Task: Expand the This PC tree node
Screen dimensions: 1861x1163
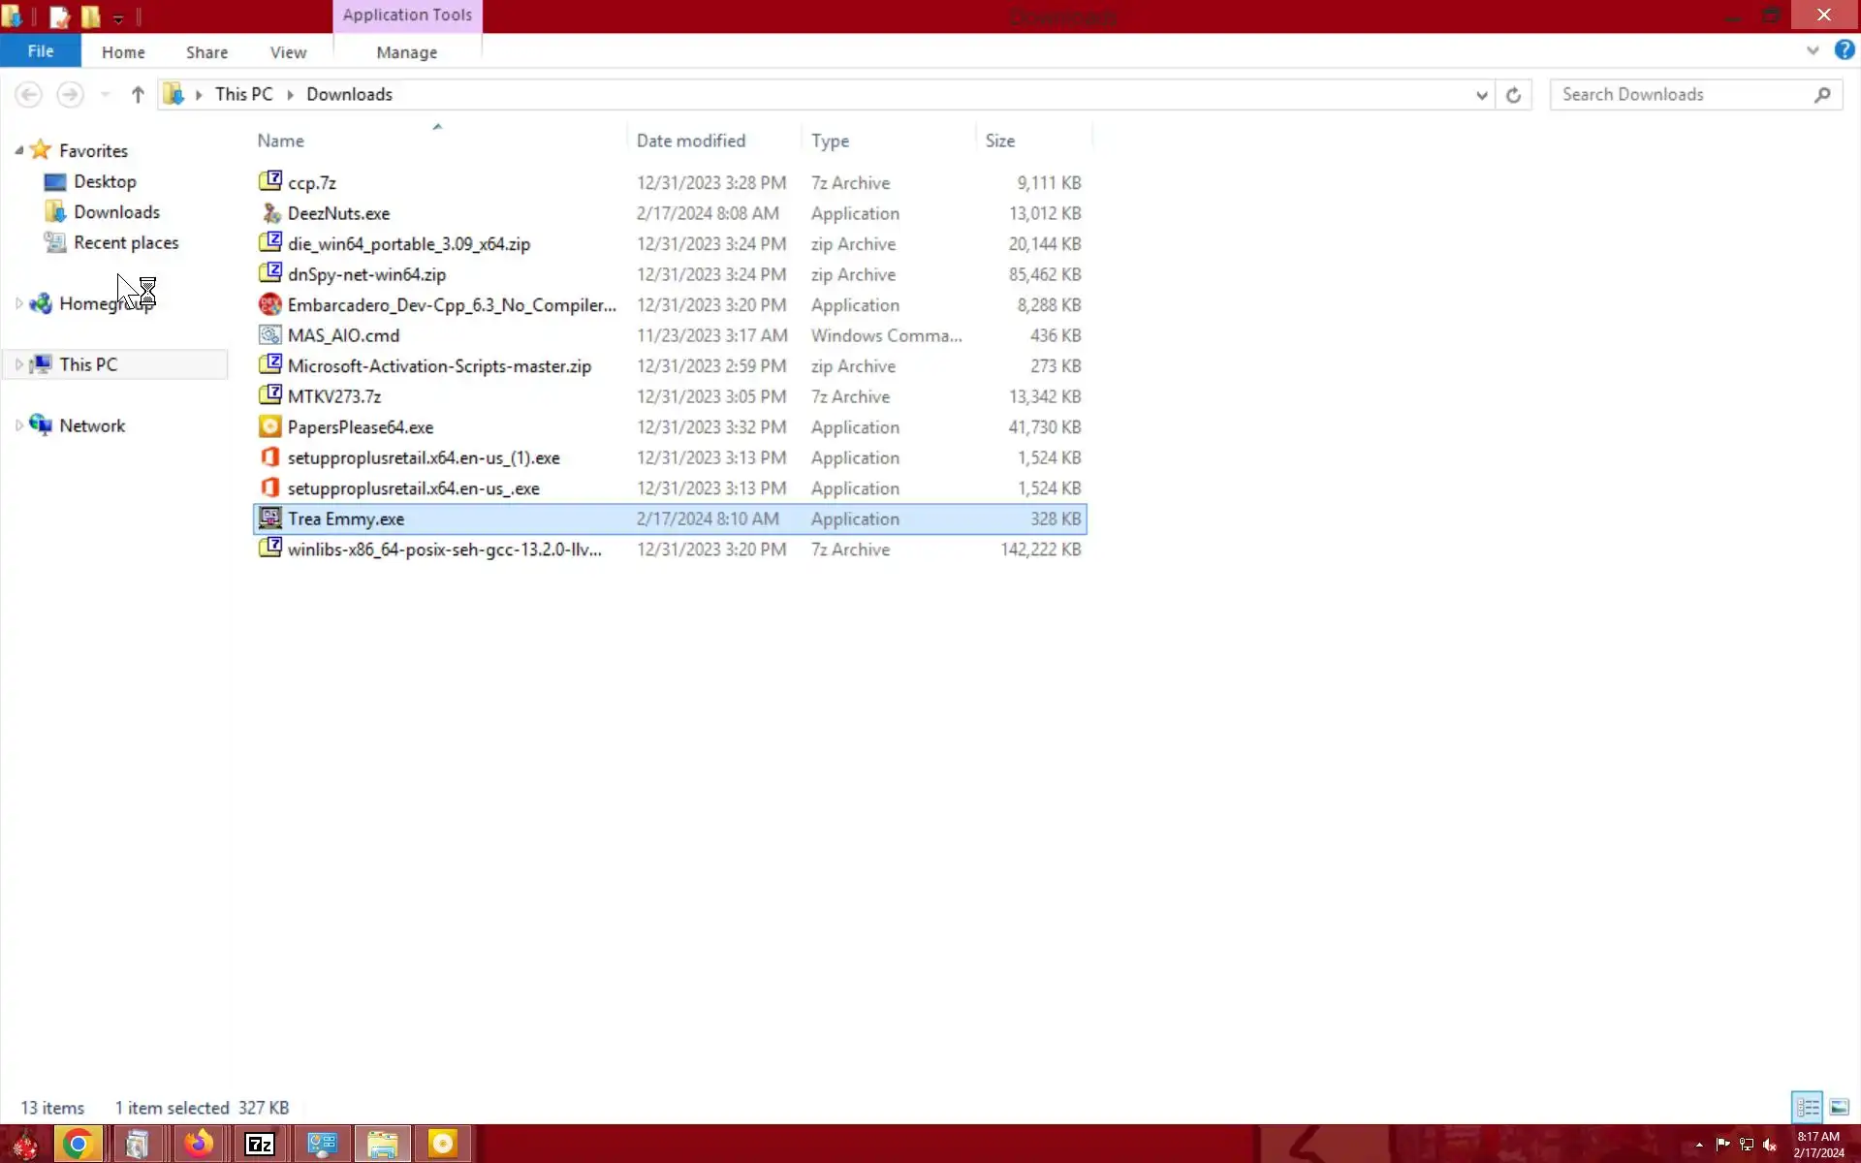Action: click(x=18, y=364)
